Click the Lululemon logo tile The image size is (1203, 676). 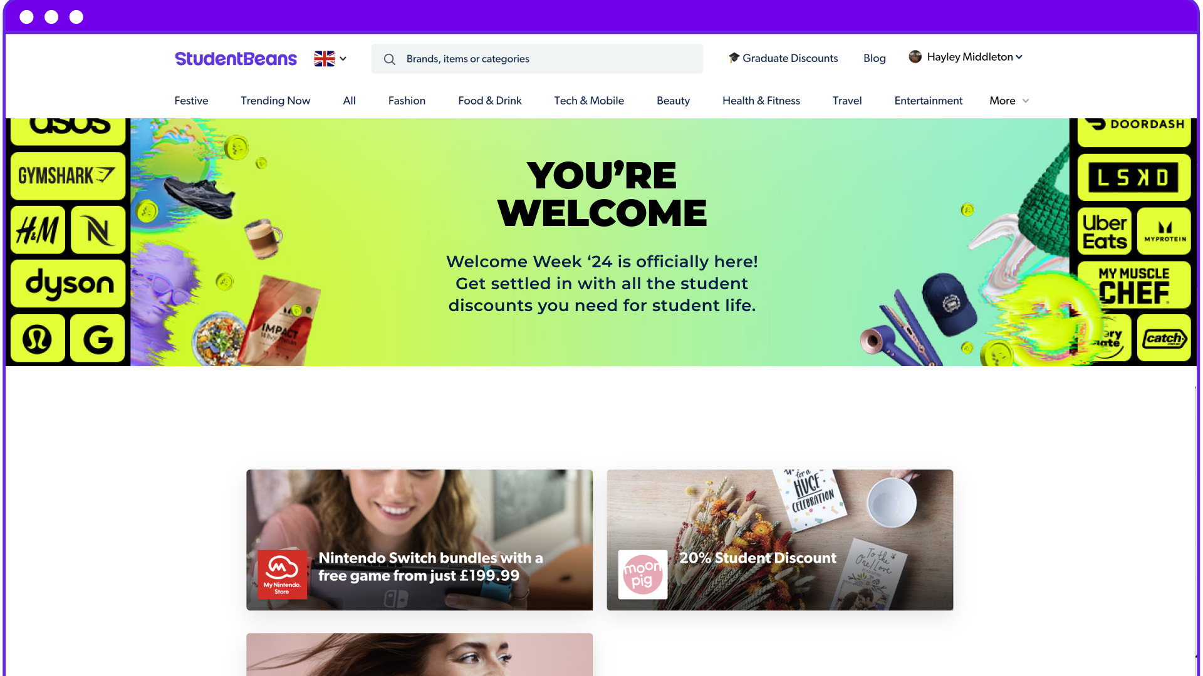point(38,339)
